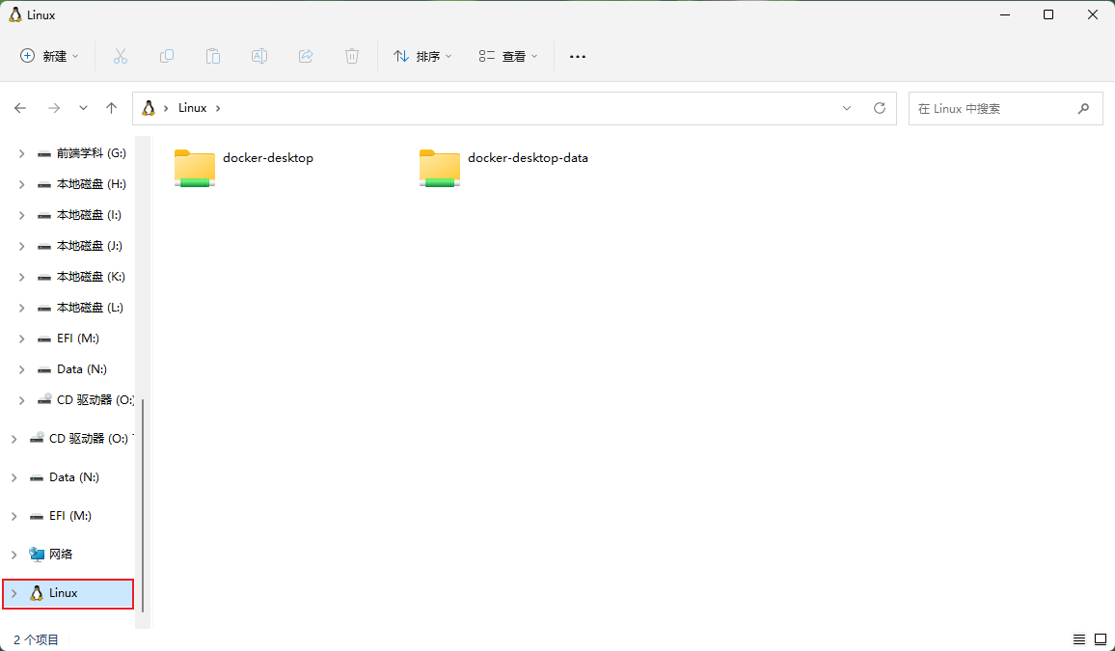Go back with the left arrow
1115x651 pixels.
point(20,108)
